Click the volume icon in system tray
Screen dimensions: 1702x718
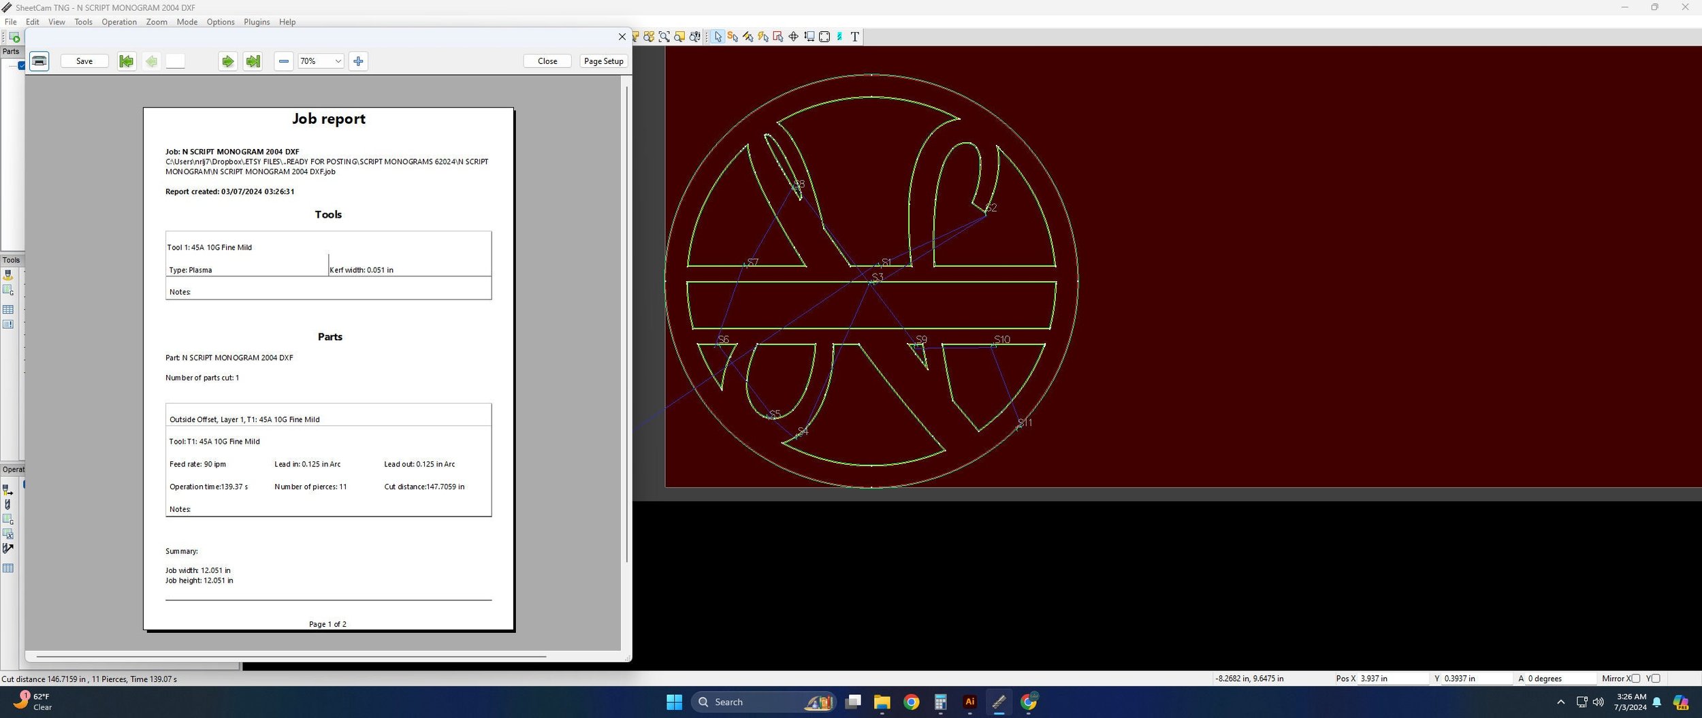[x=1598, y=702]
